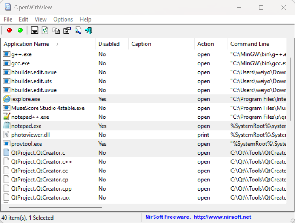Image resolution: width=295 pixels, height=223 pixels.
Task: Click the MuseScore Studio 4stable.exe icon
Action: pyautogui.click(x=6, y=108)
